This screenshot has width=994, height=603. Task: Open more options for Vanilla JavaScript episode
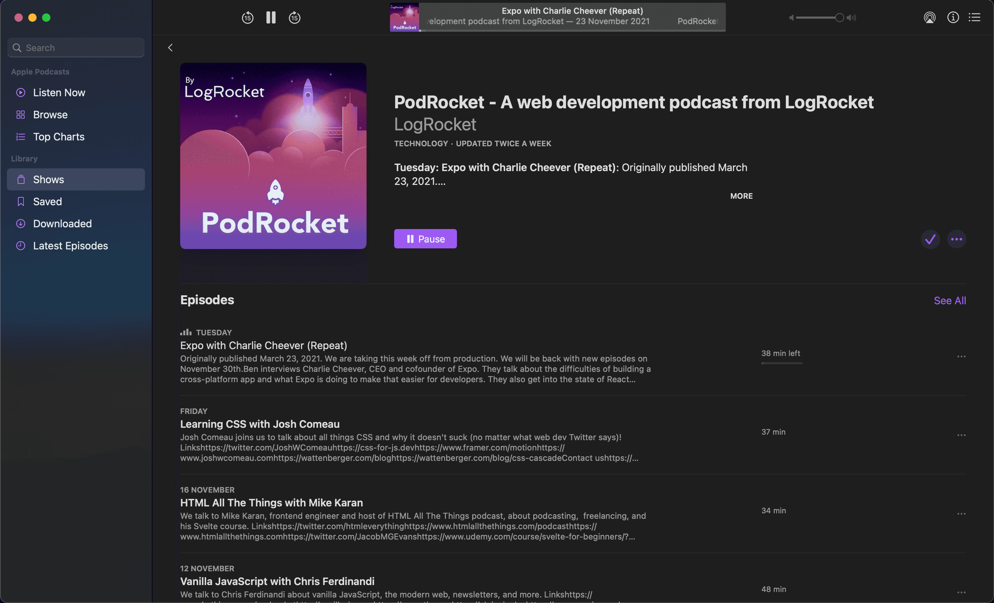[x=961, y=593]
